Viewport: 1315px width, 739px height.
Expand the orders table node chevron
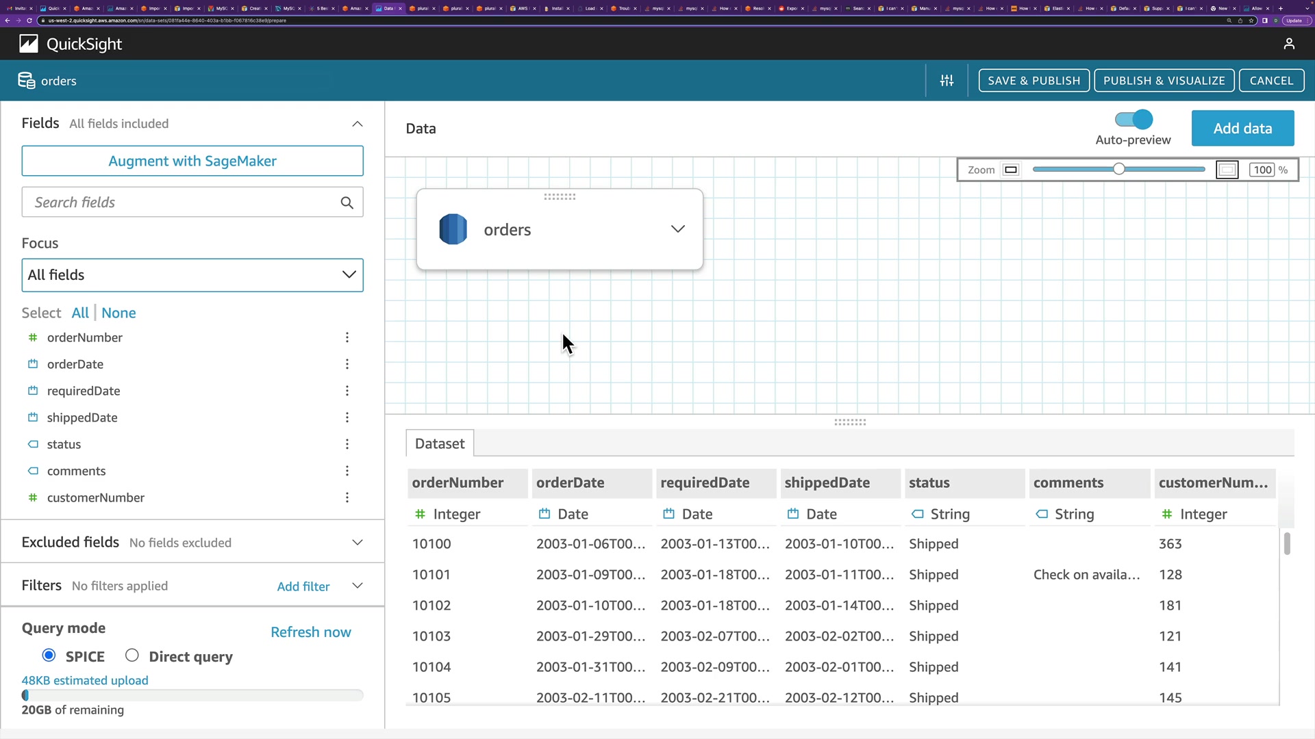click(677, 229)
